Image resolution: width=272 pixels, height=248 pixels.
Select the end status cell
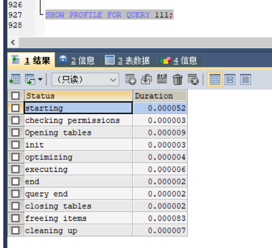pyautogui.click(x=78, y=182)
